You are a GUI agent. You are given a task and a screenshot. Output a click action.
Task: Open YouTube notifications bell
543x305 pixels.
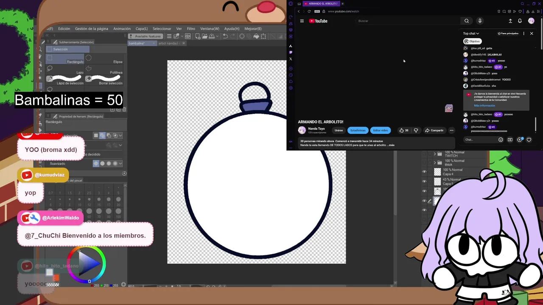click(520, 21)
